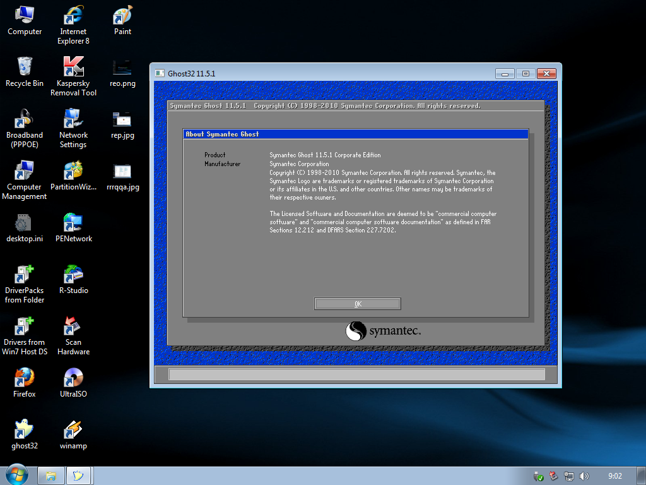
Task: Select the rrrqqa.jpg desktop file
Action: click(x=122, y=177)
